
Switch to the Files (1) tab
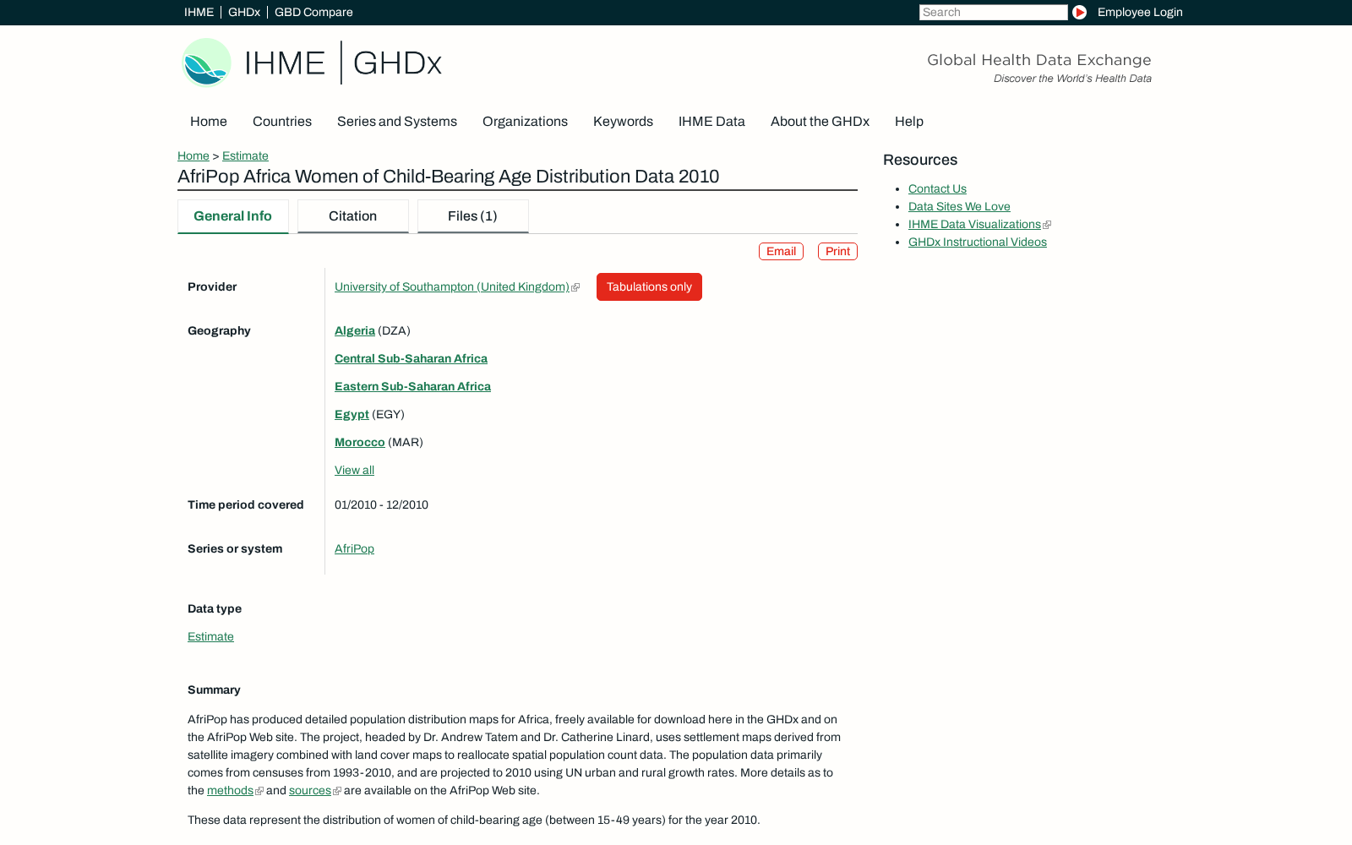[x=473, y=216]
